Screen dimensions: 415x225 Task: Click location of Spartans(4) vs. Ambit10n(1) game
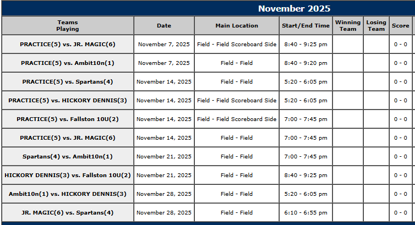point(237,156)
